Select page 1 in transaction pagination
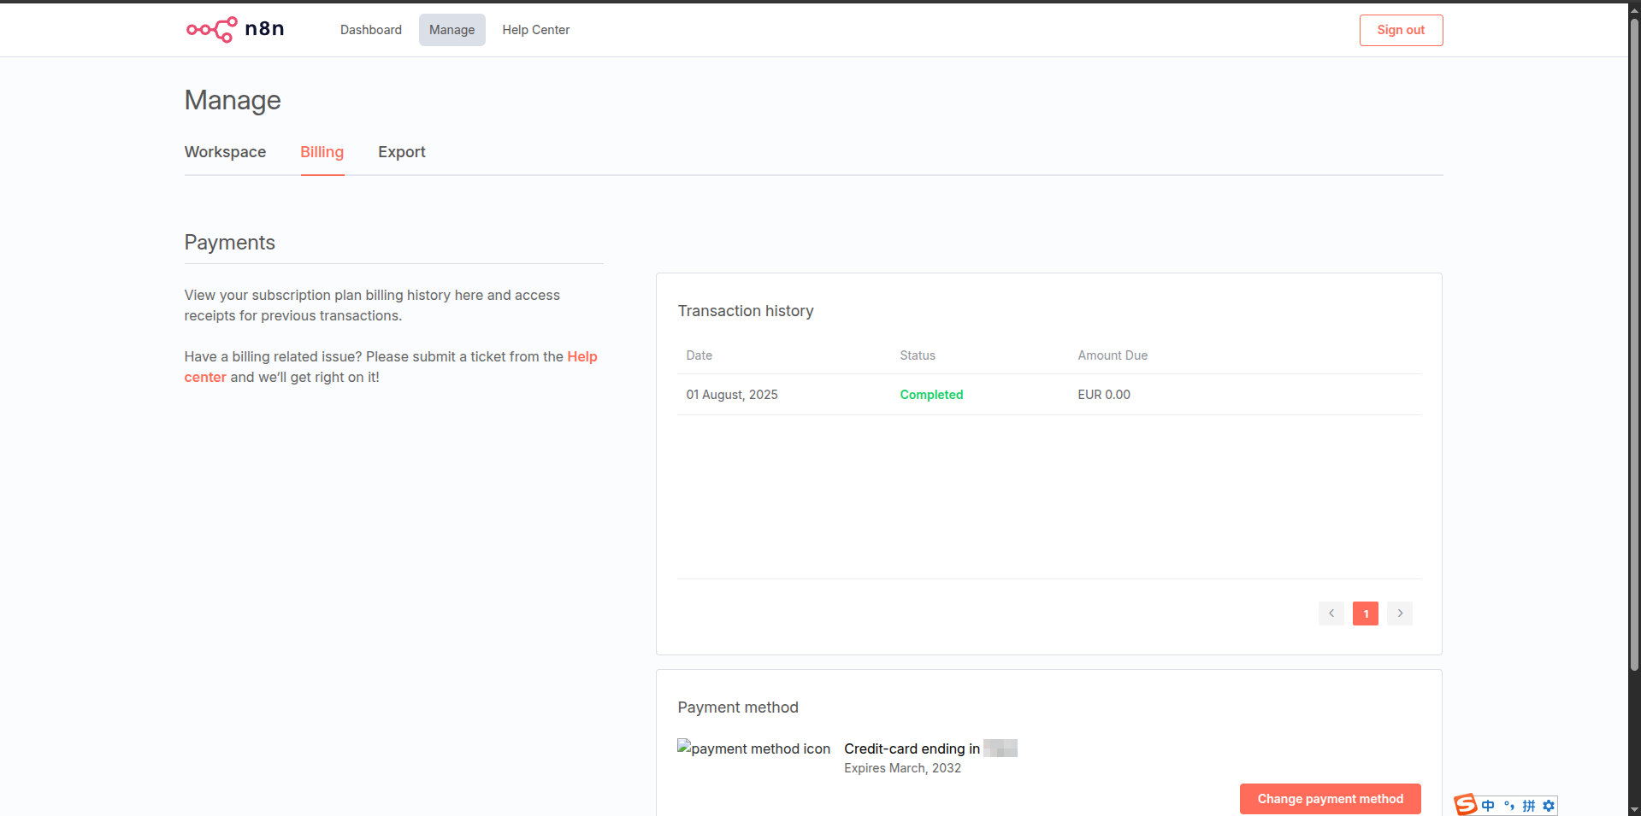 [1365, 613]
